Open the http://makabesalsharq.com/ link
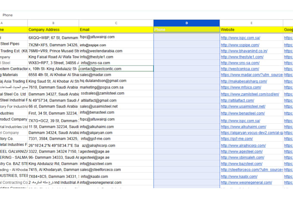The image size is (293, 198). 244,82
